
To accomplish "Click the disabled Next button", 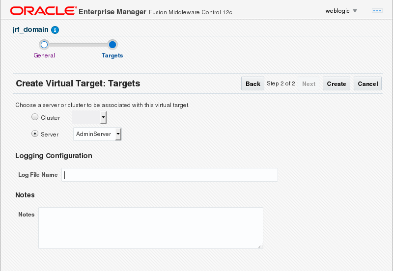I will (309, 83).
